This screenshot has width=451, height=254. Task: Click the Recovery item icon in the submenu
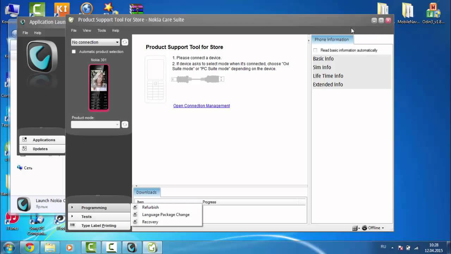135,222
